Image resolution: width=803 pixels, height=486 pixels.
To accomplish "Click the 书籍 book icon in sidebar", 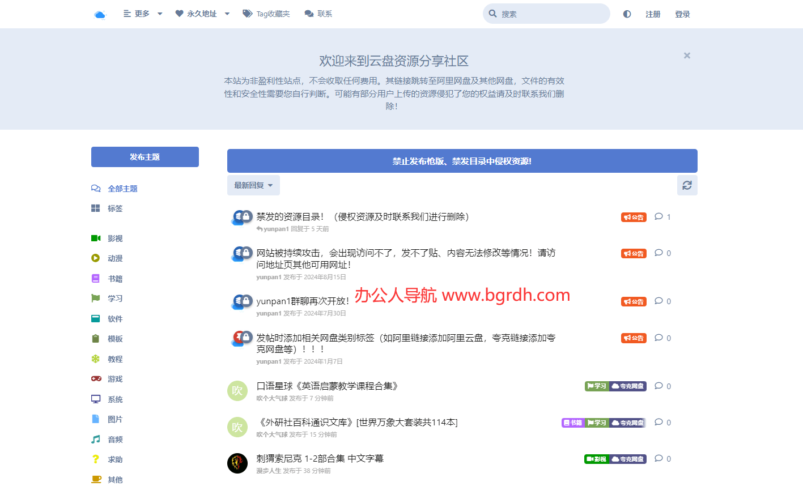I will (96, 278).
